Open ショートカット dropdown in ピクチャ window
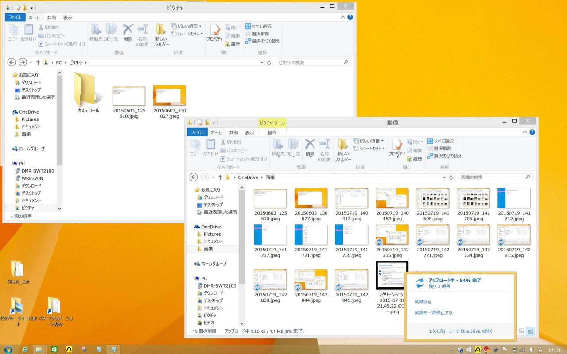The image size is (567, 354). 187,34
